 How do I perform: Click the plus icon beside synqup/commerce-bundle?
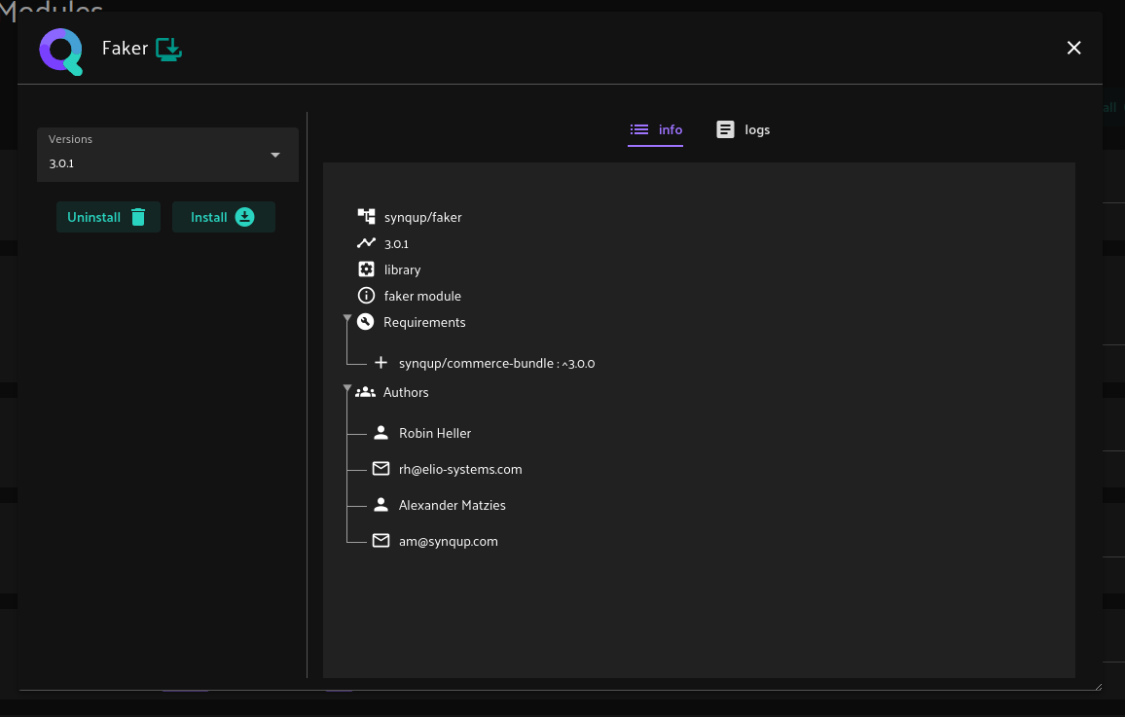tap(381, 363)
